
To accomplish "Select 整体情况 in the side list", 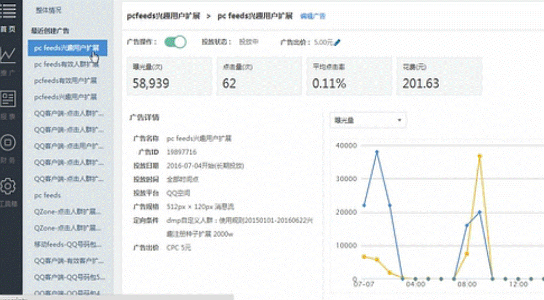I will point(49,10).
